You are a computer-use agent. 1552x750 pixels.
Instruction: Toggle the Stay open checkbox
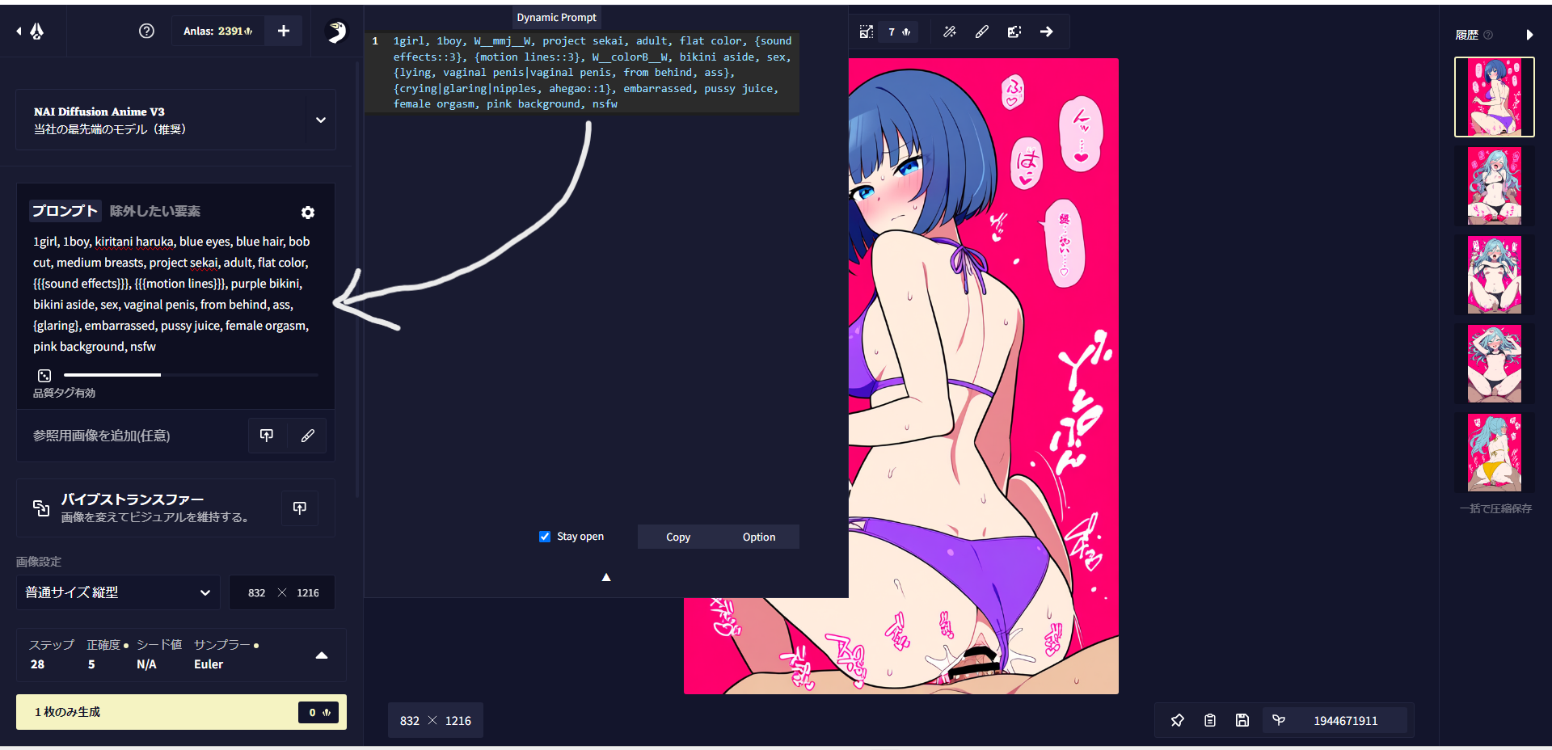[545, 537]
